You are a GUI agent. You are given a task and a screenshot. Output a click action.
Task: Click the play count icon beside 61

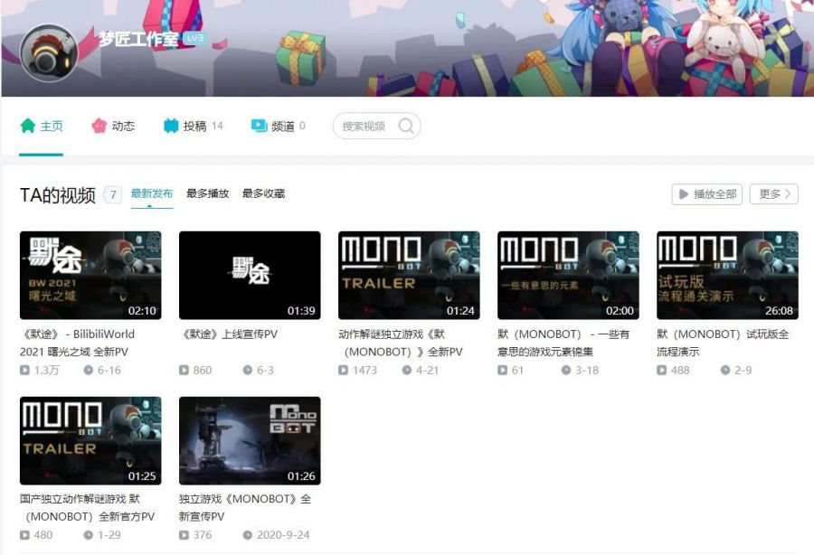[502, 371]
